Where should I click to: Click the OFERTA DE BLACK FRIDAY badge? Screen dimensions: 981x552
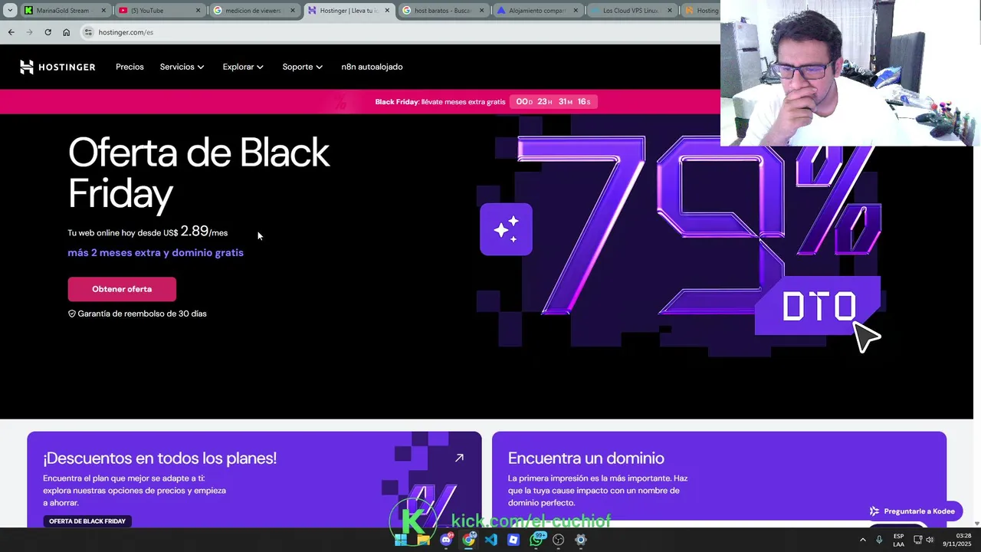[87, 521]
